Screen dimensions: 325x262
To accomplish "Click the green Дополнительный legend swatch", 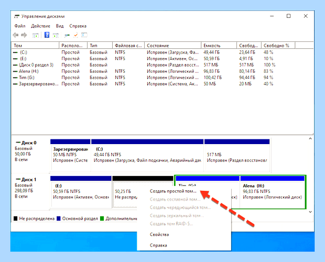I will [x=102, y=219].
